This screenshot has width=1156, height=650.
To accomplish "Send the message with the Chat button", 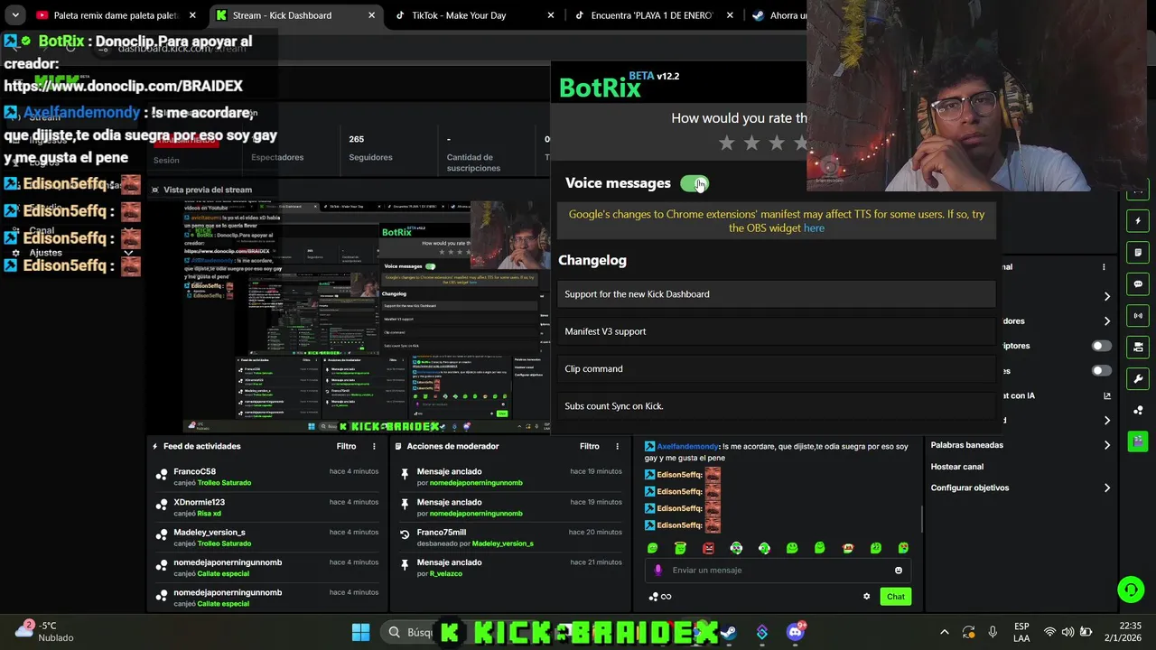I will [895, 597].
